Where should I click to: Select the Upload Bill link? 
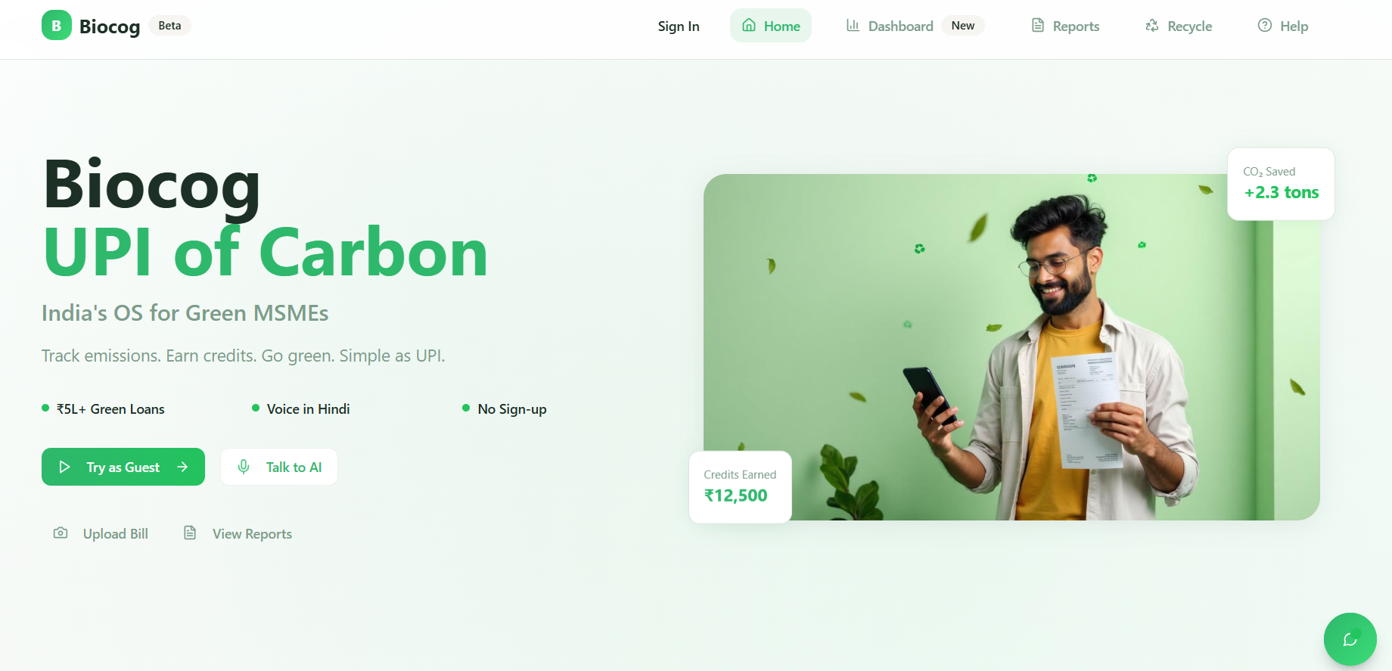pos(101,533)
